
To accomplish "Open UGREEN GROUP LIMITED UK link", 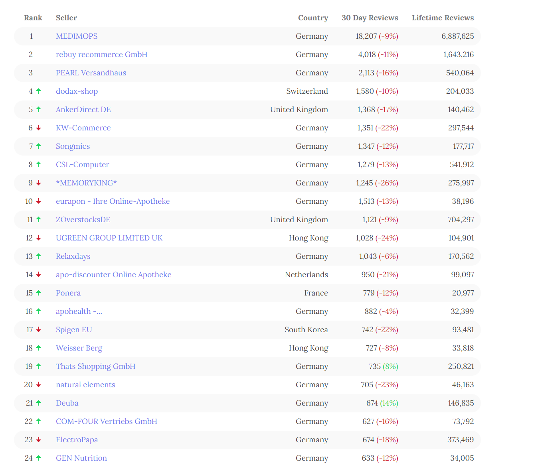I will (x=109, y=238).
